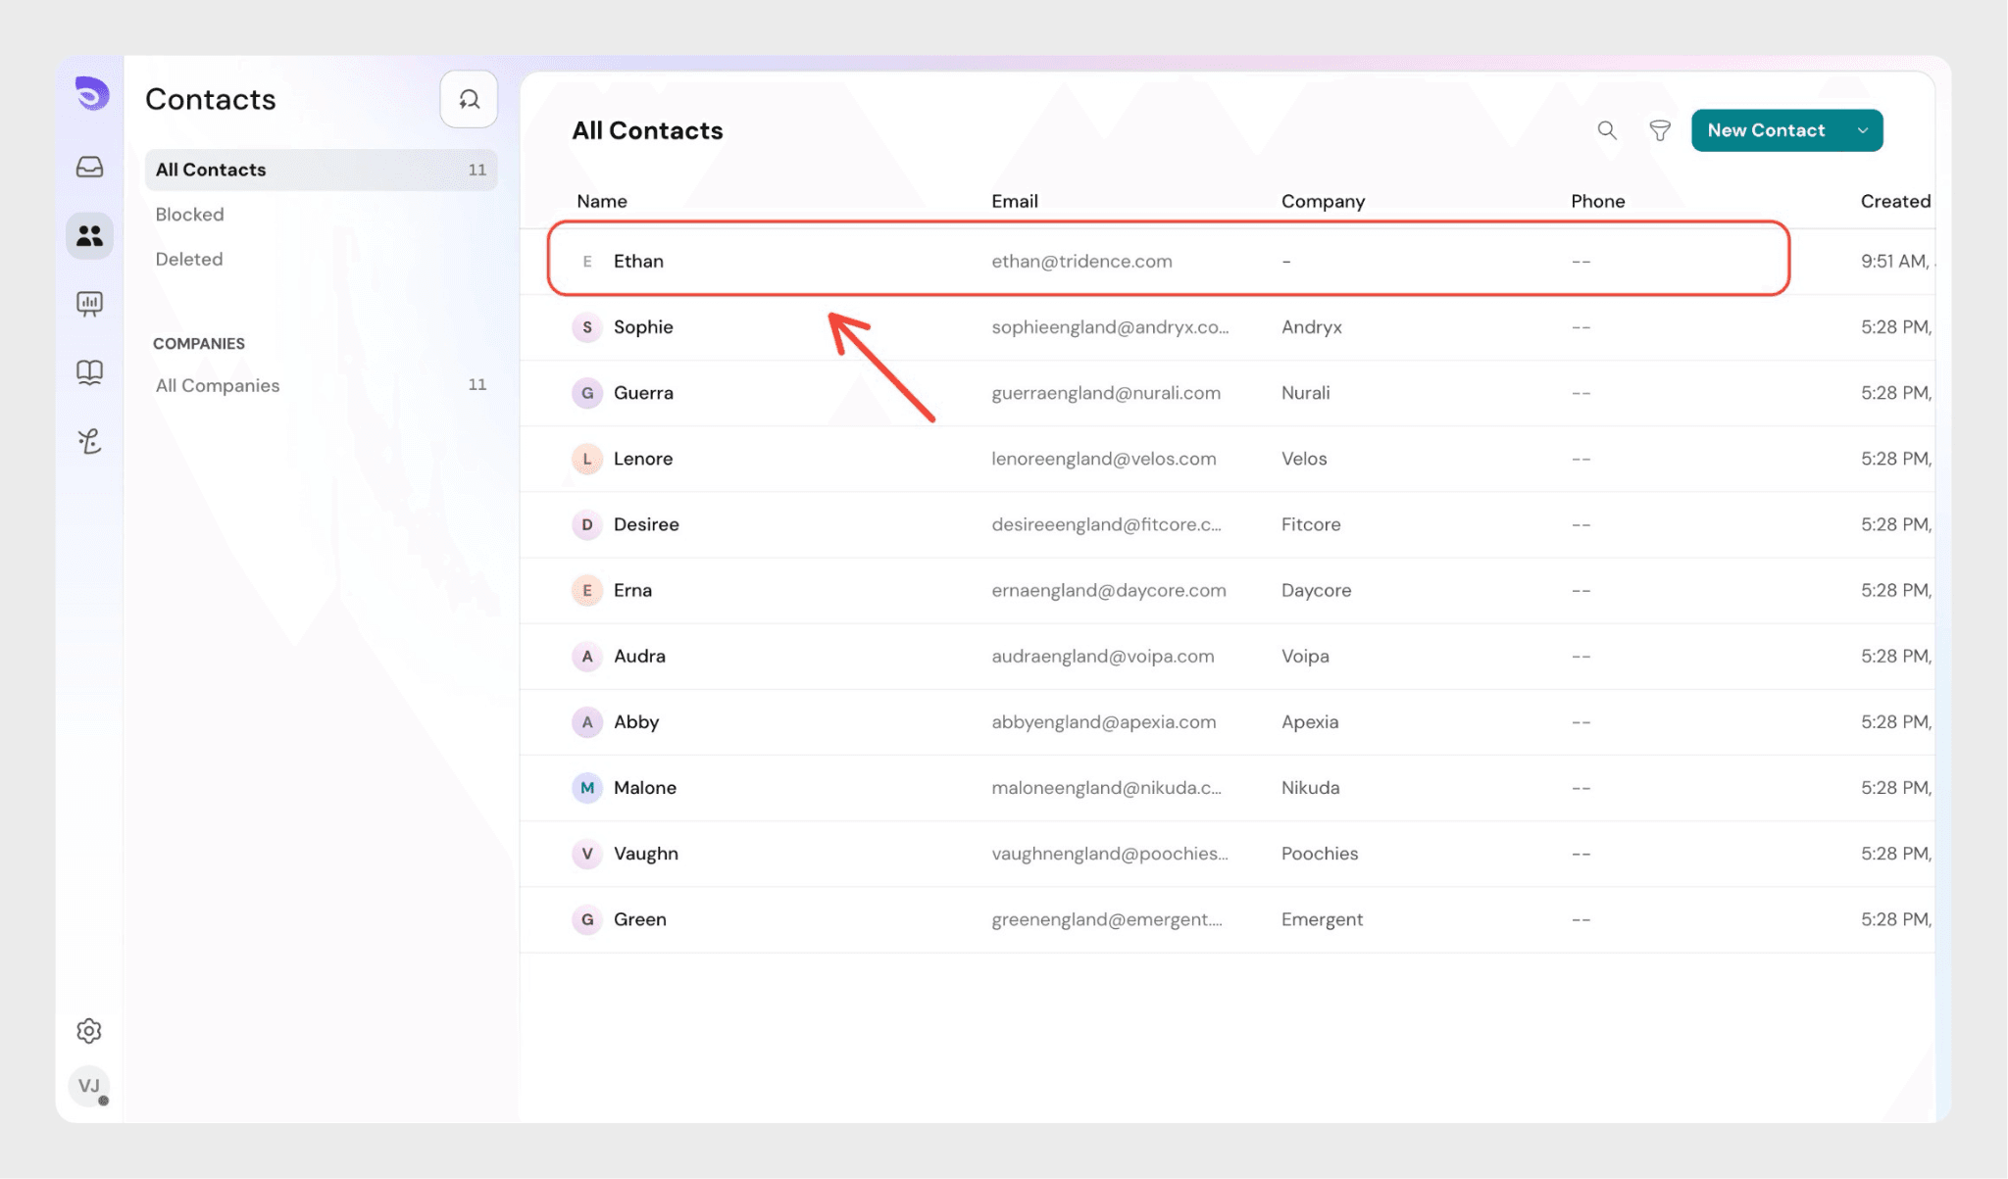The image size is (2008, 1179).
Task: Click Malone's avatar badge
Action: tap(586, 788)
